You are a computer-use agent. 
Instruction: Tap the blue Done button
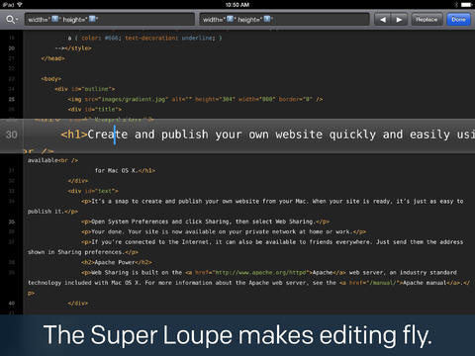tap(458, 20)
